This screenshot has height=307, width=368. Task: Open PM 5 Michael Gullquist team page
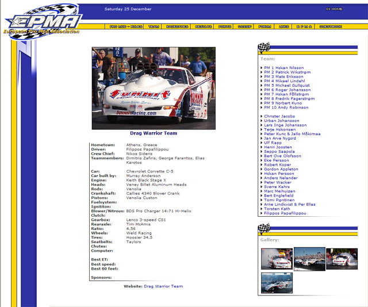pyautogui.click(x=287, y=86)
